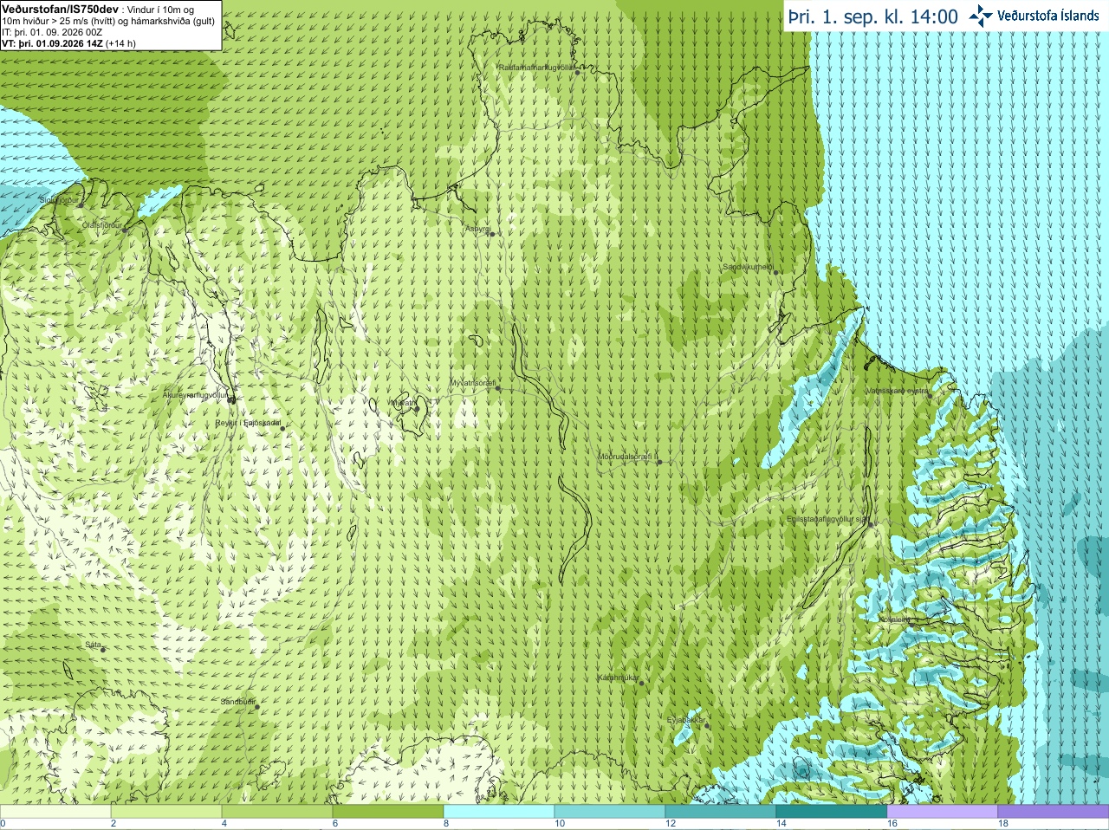The width and height of the screenshot is (1109, 830).
Task: Click the Sandvíkurheiði station label
Action: [749, 267]
